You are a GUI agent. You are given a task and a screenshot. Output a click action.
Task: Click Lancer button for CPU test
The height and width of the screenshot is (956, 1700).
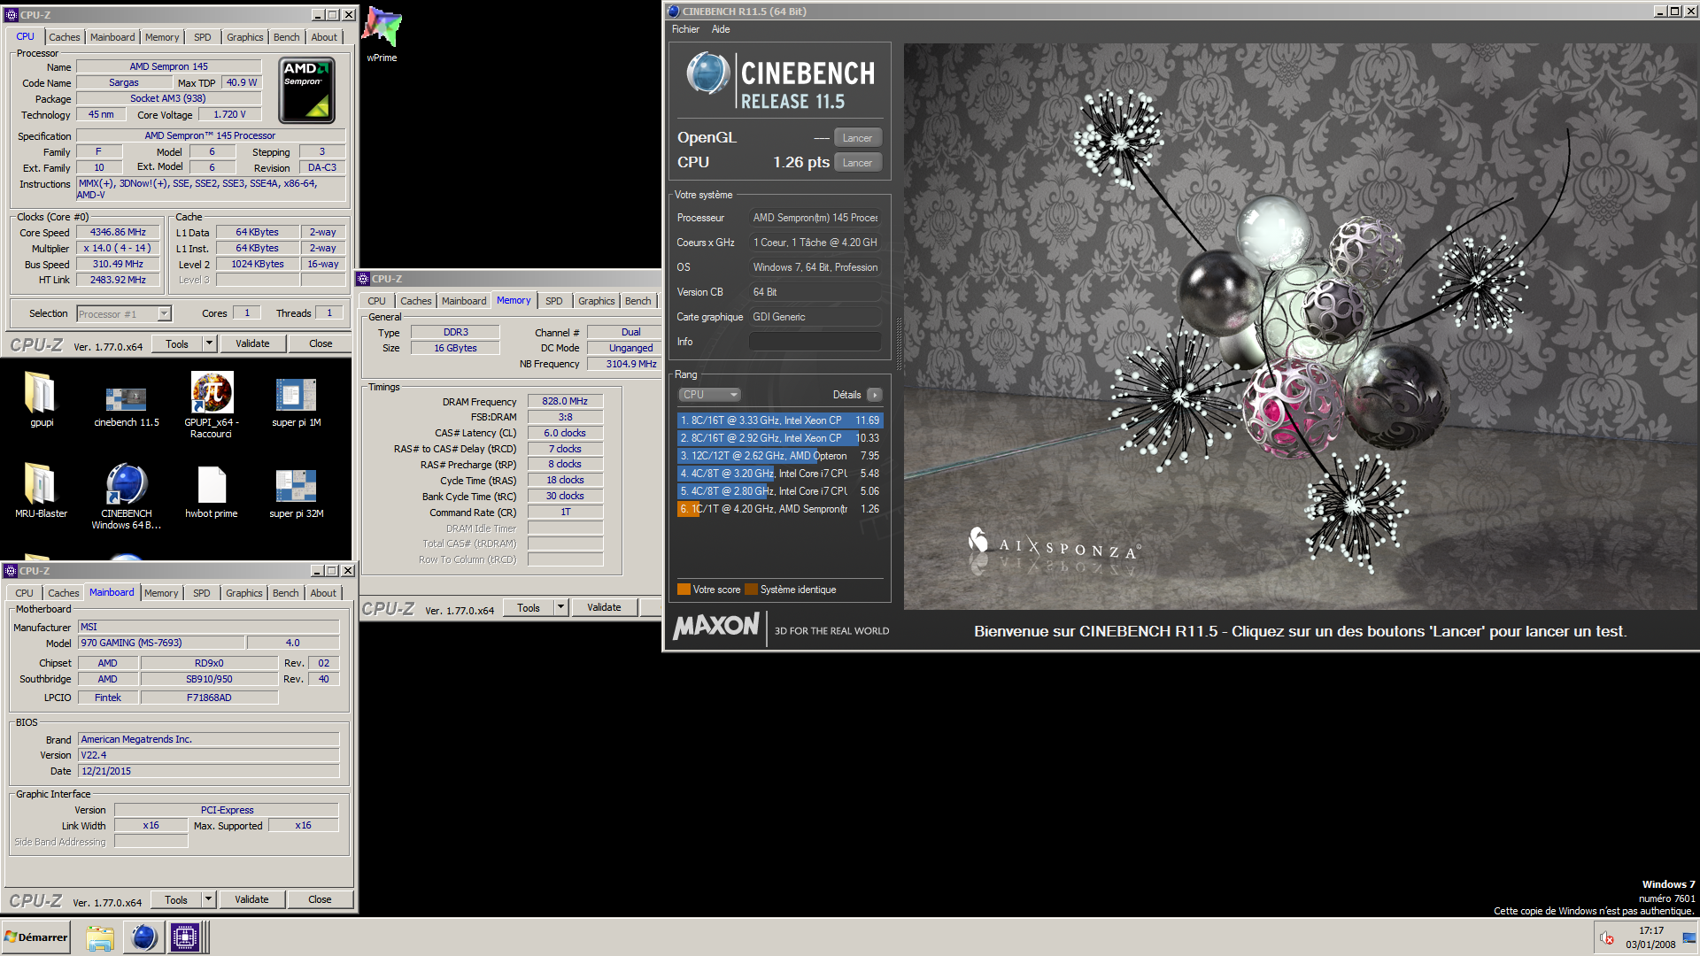857,163
